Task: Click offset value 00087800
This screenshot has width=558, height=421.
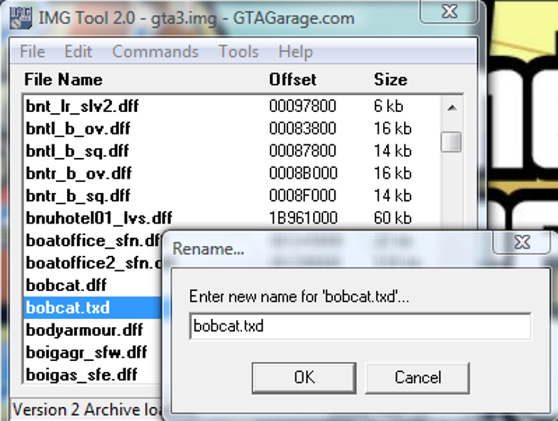Action: point(303,151)
